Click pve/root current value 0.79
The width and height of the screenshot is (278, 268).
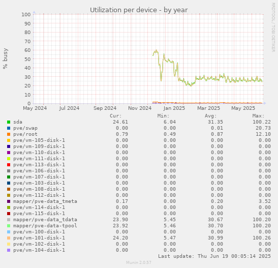[x=122, y=134]
